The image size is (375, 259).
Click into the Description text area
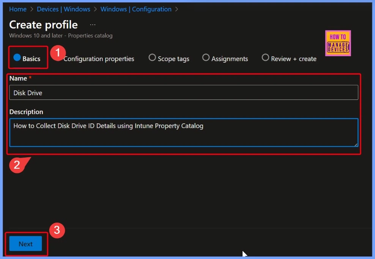coord(184,133)
